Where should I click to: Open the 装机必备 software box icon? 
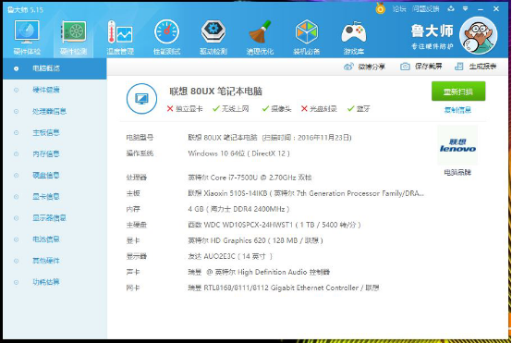click(x=307, y=37)
